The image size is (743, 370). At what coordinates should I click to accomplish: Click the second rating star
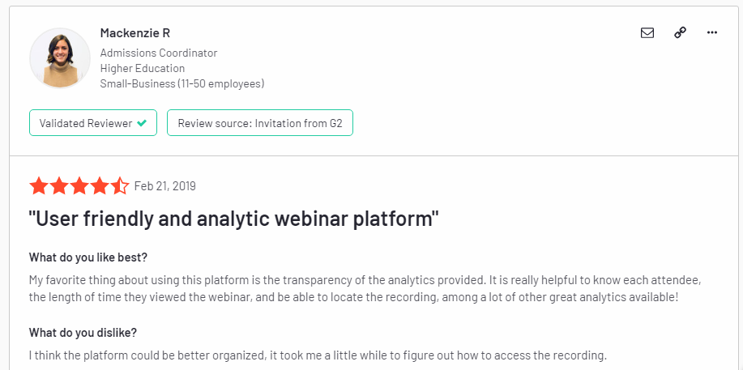[x=58, y=186]
